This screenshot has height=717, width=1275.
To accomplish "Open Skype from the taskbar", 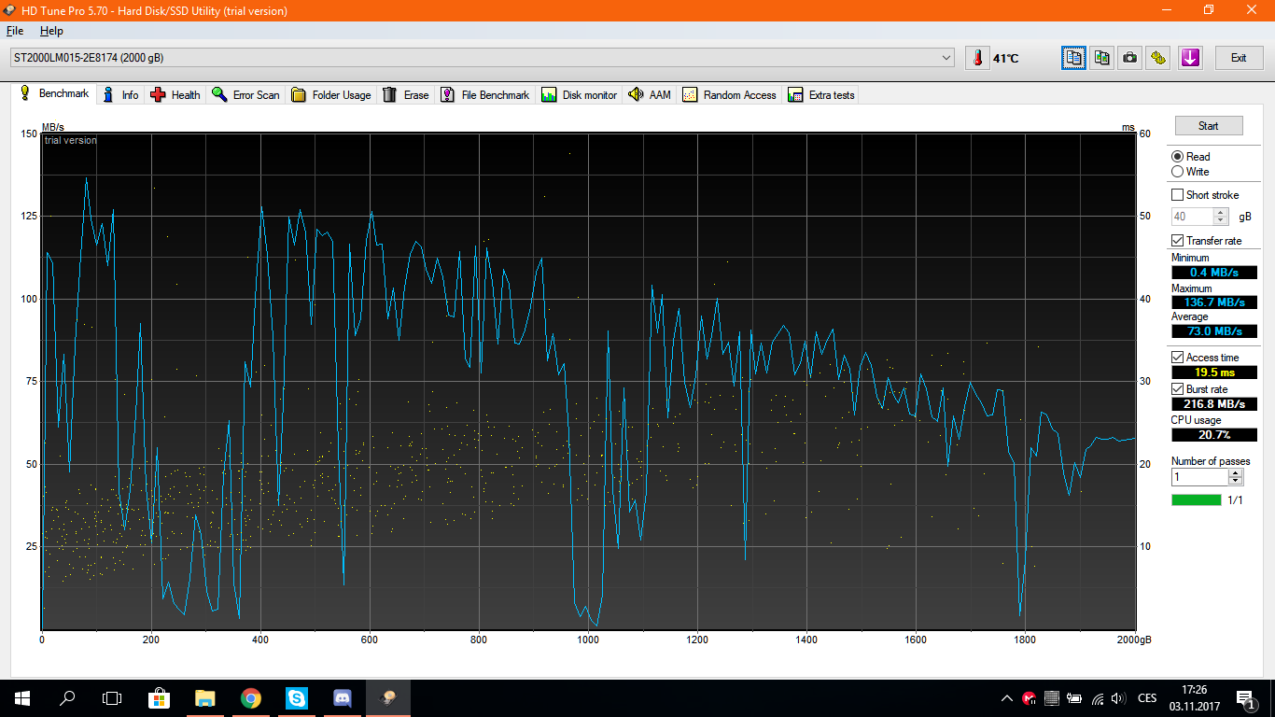I will point(297,697).
